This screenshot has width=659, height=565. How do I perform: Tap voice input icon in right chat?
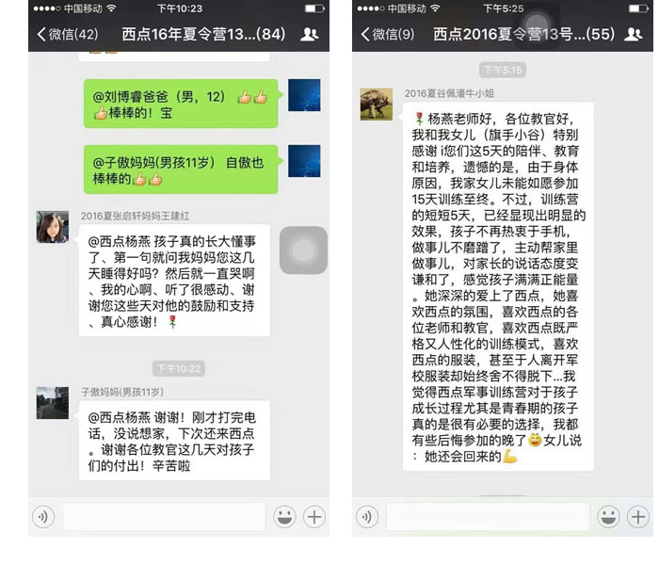[x=367, y=517]
